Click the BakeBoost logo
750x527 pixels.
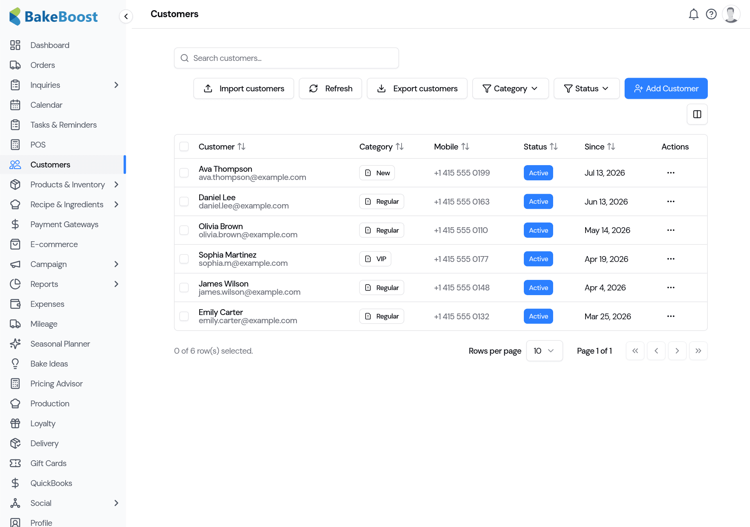[54, 16]
